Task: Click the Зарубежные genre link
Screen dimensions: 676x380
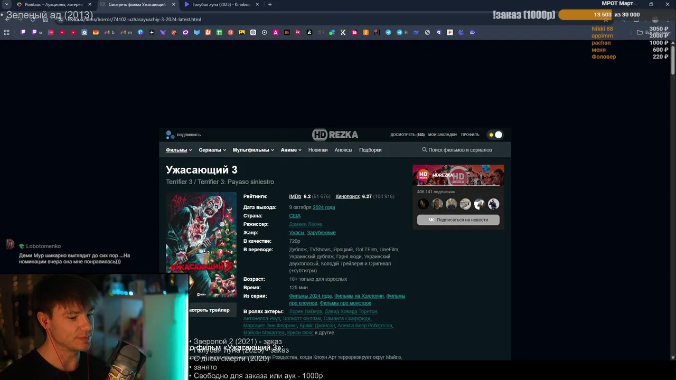Action: pyautogui.click(x=321, y=233)
